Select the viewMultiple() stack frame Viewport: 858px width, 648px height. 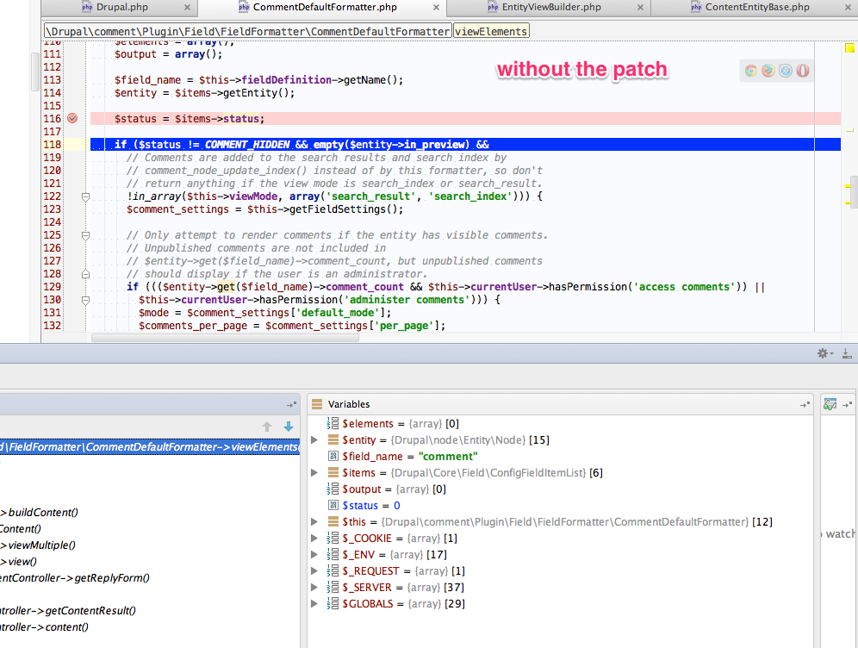40,545
